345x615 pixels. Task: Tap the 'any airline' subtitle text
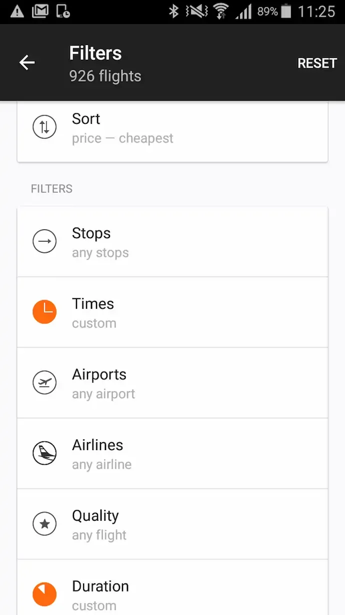point(101,465)
